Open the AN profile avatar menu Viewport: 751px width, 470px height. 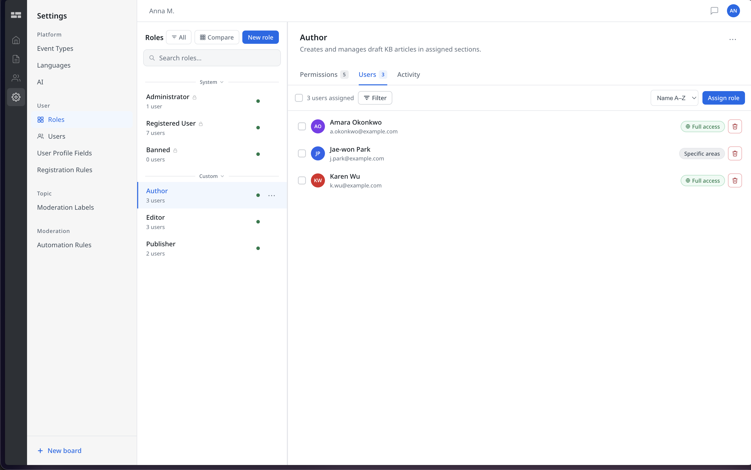(x=733, y=11)
